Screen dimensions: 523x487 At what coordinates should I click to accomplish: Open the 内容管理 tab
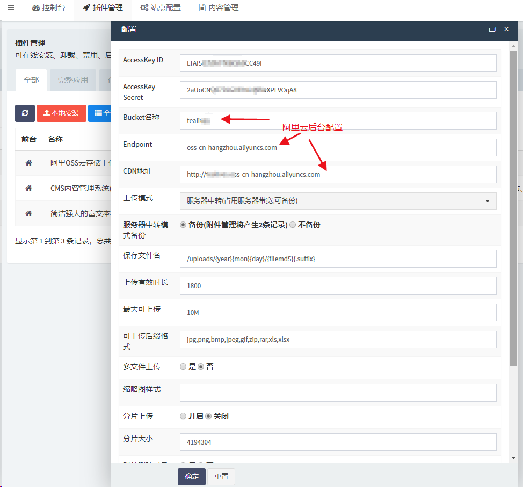pyautogui.click(x=219, y=8)
